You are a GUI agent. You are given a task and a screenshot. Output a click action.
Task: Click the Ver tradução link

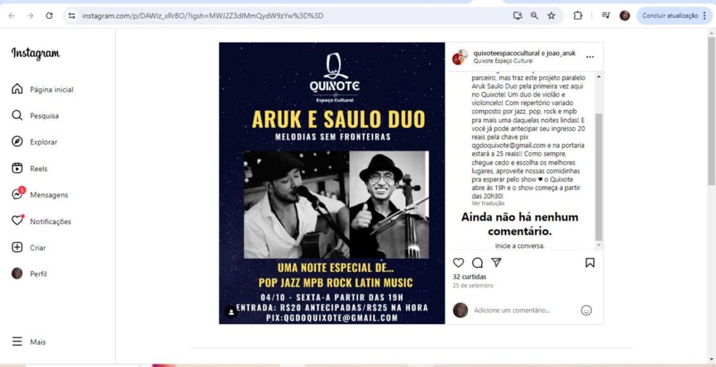pos(488,203)
